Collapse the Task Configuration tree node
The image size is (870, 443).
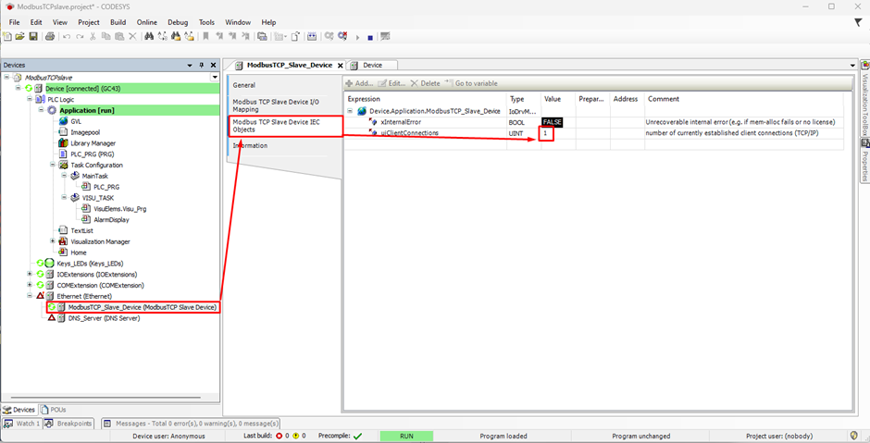point(53,165)
